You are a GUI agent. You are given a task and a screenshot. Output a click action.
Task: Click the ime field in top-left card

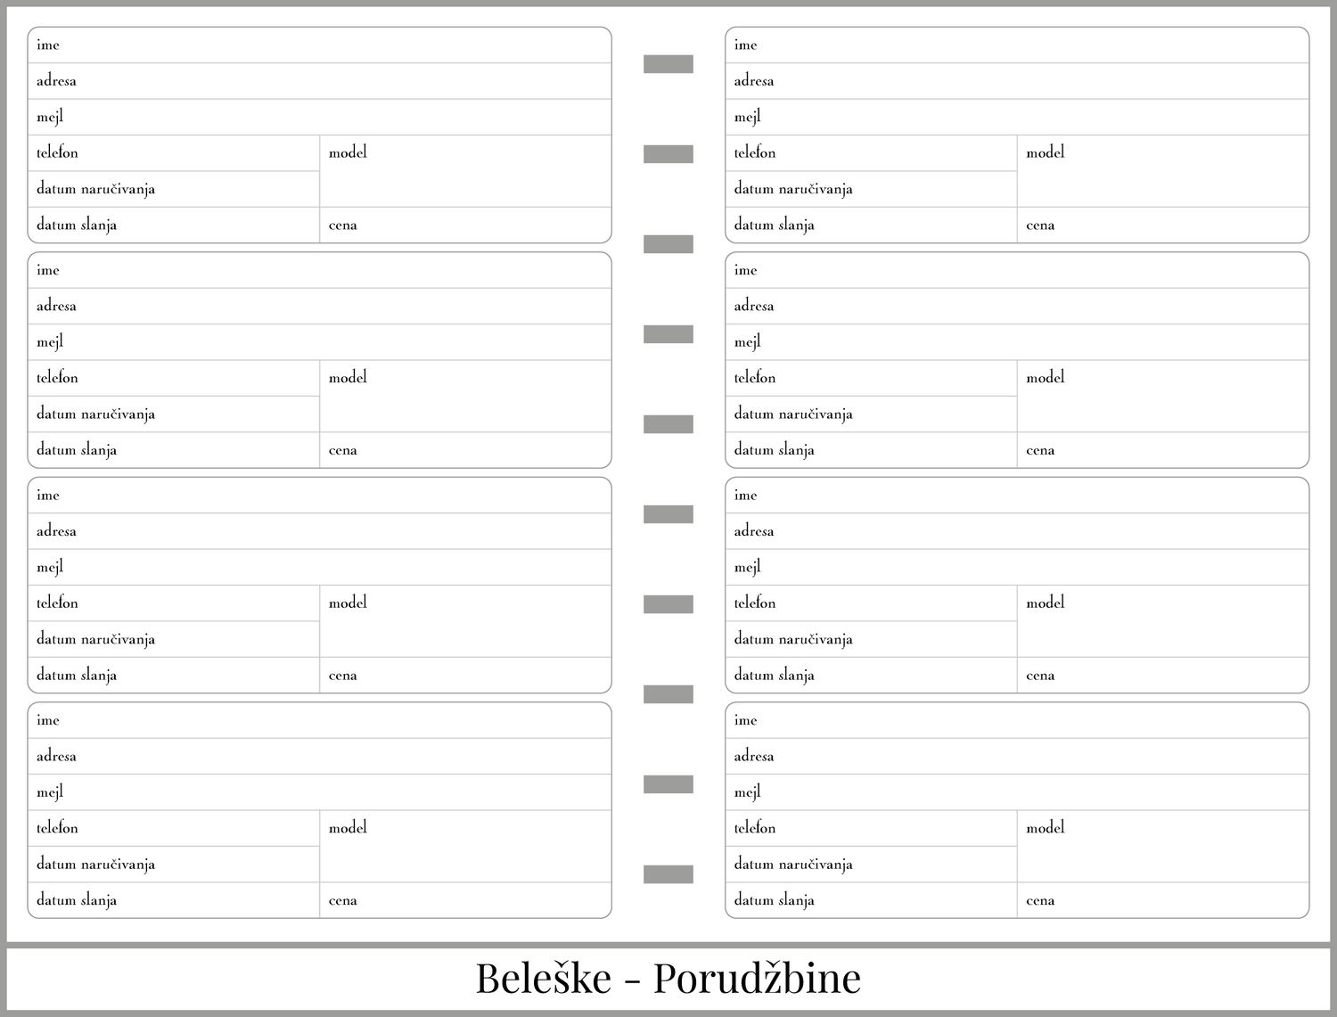319,45
